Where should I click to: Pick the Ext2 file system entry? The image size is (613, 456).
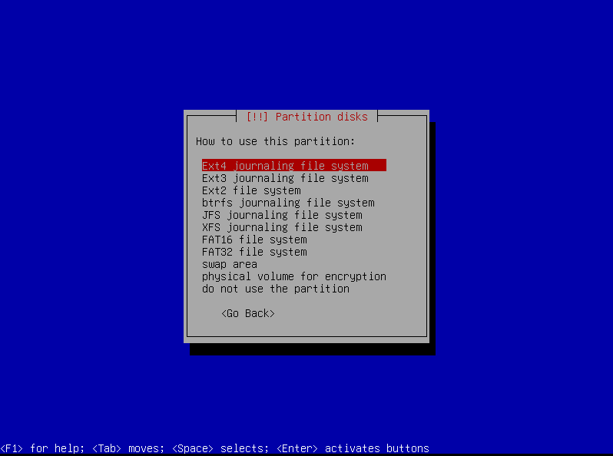[251, 190]
